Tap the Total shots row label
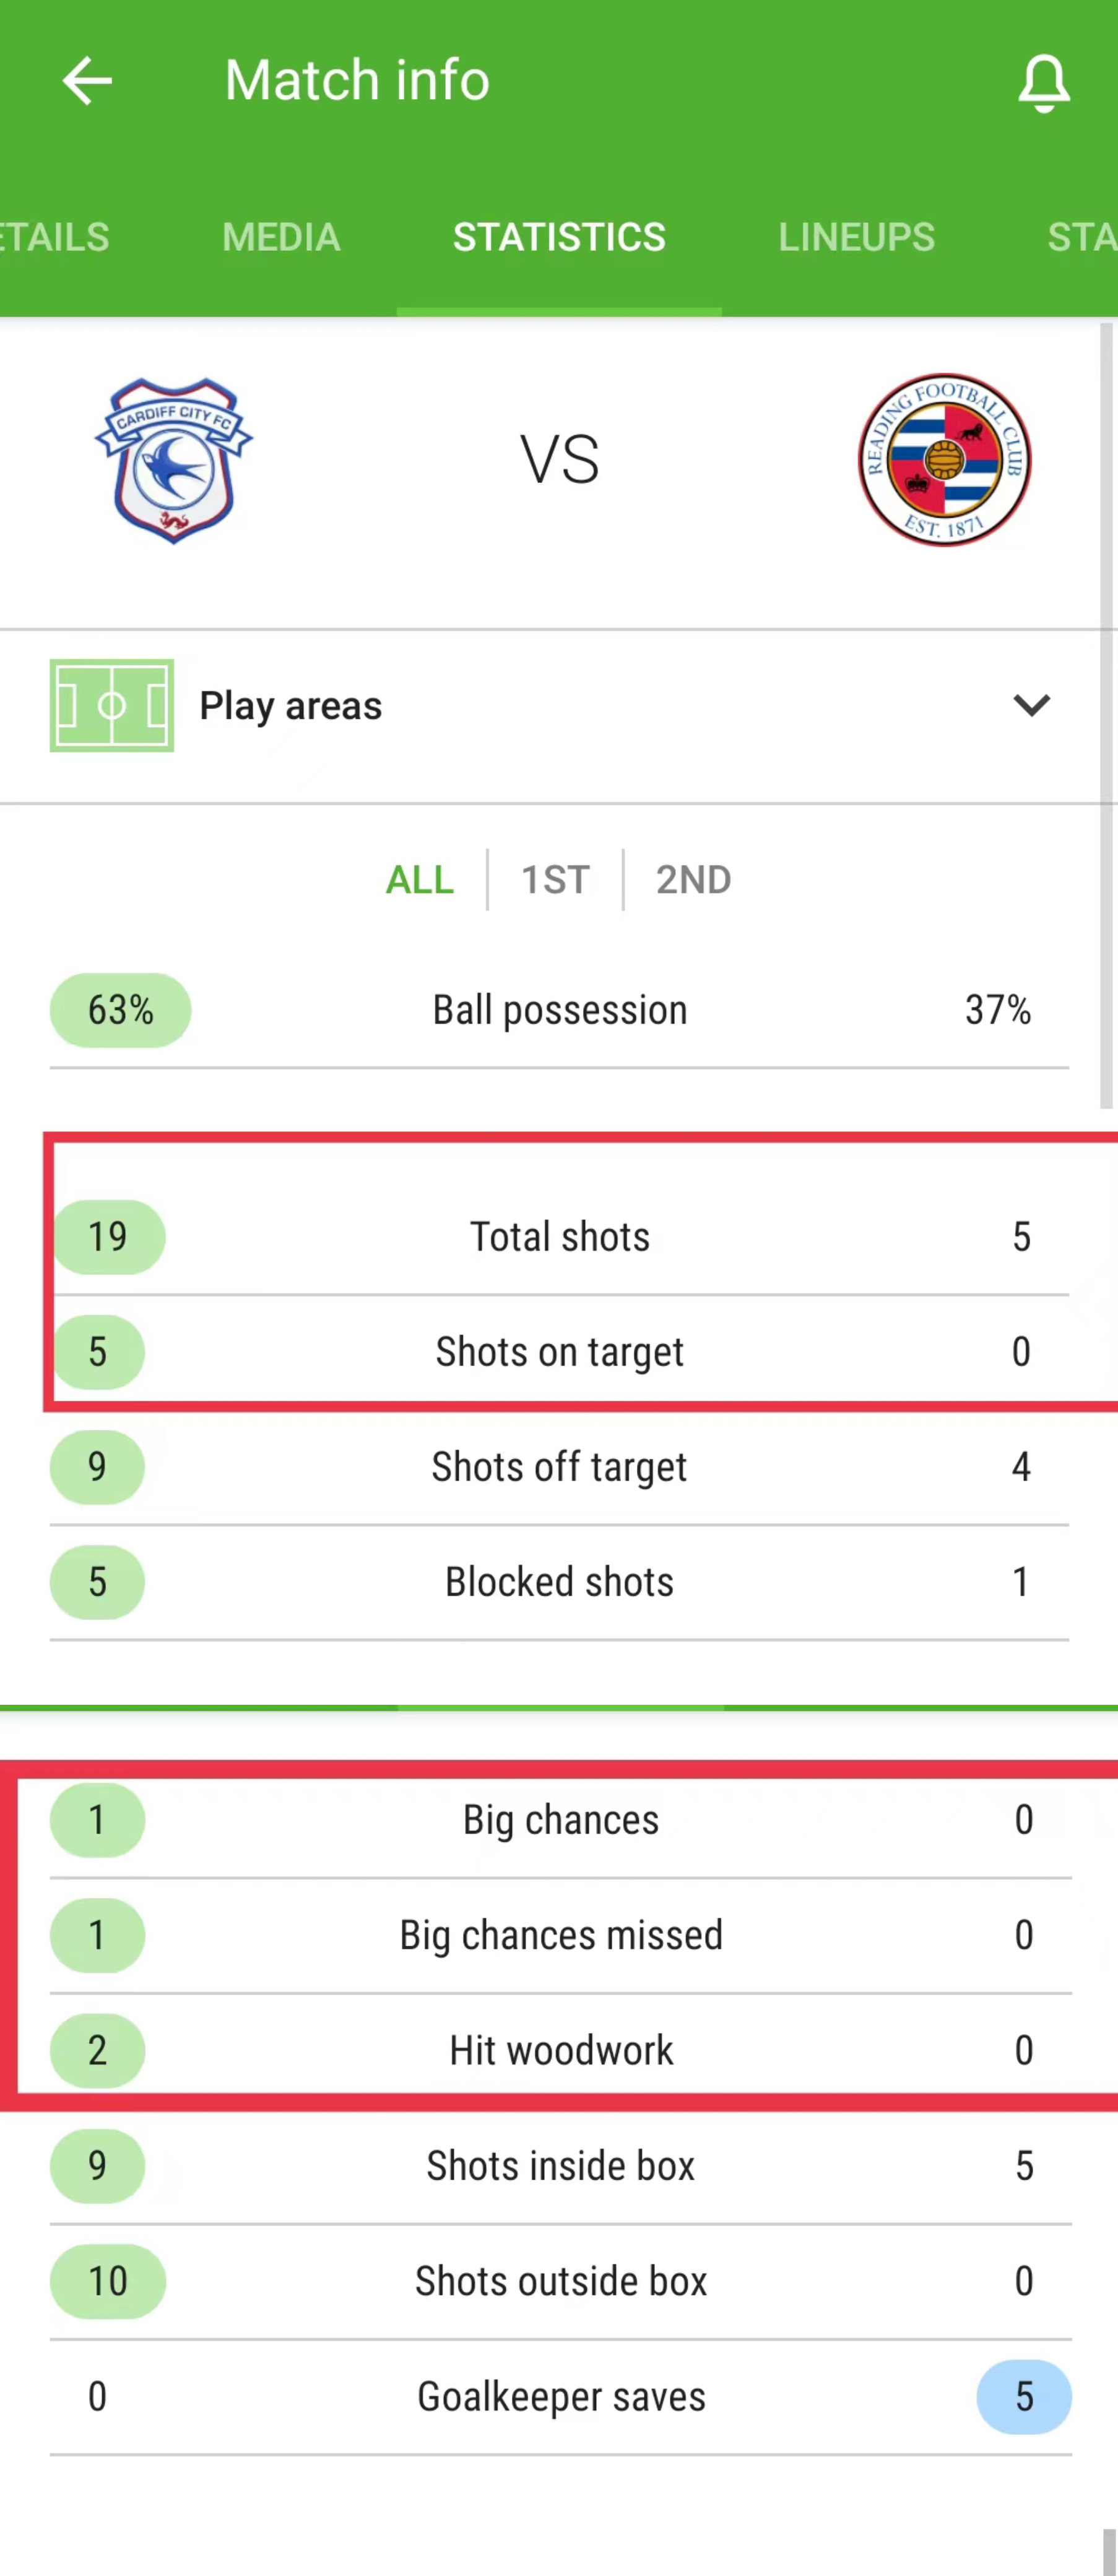This screenshot has height=2576, width=1118. pos(560,1237)
